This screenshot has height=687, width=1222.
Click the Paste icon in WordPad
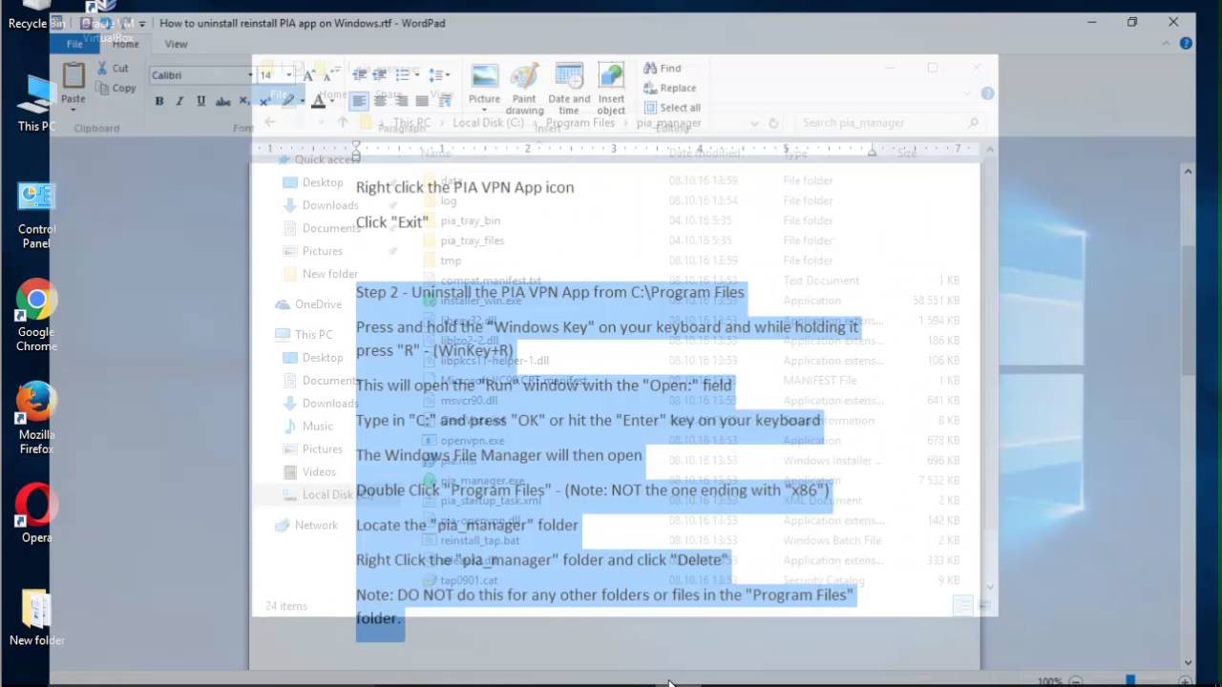(74, 75)
